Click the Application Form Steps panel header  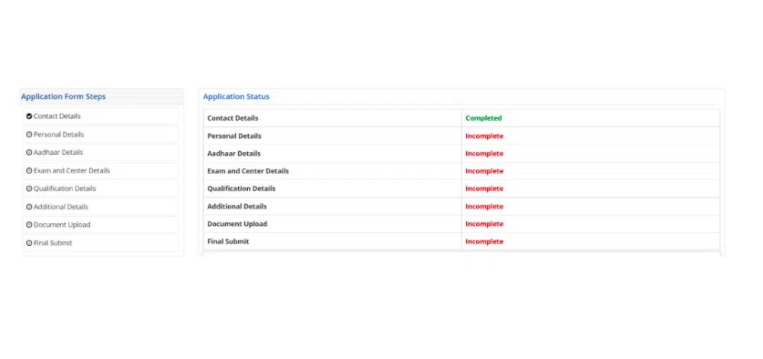tap(63, 97)
